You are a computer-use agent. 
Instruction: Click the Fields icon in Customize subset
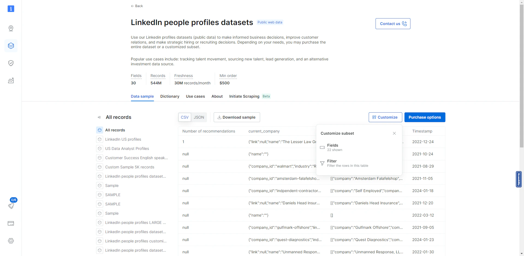click(322, 147)
